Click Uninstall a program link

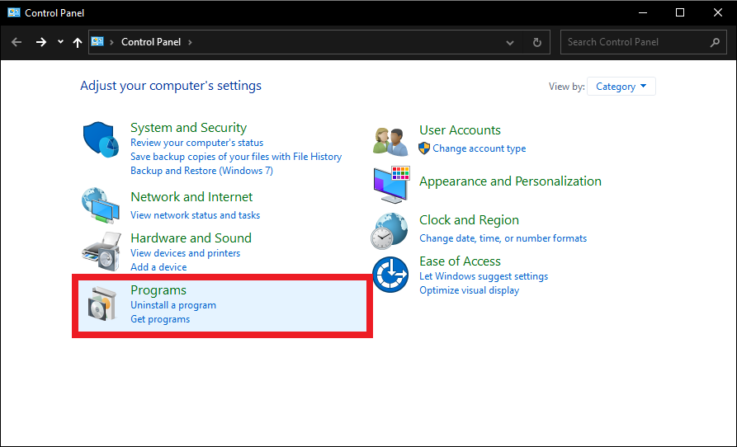(173, 305)
